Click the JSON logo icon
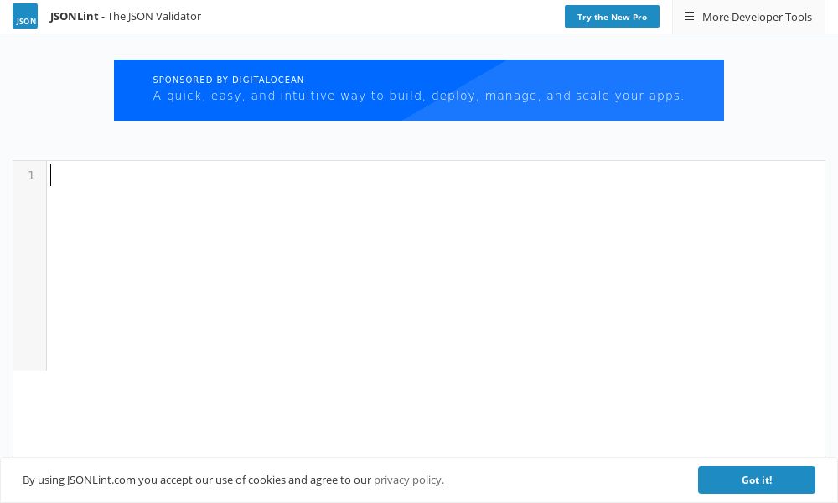Screen dimensions: 838x503 coord(25,16)
